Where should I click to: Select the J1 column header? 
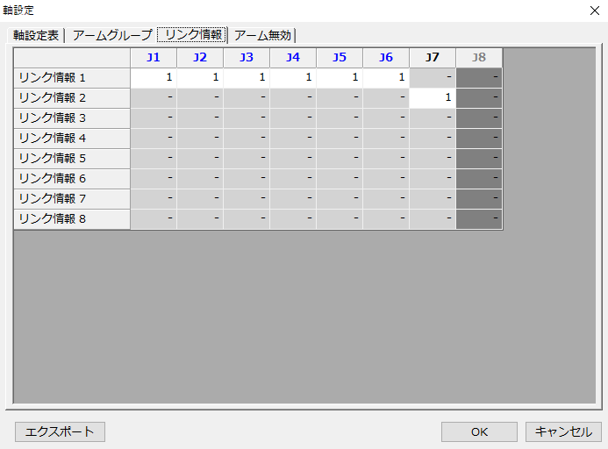pos(154,58)
